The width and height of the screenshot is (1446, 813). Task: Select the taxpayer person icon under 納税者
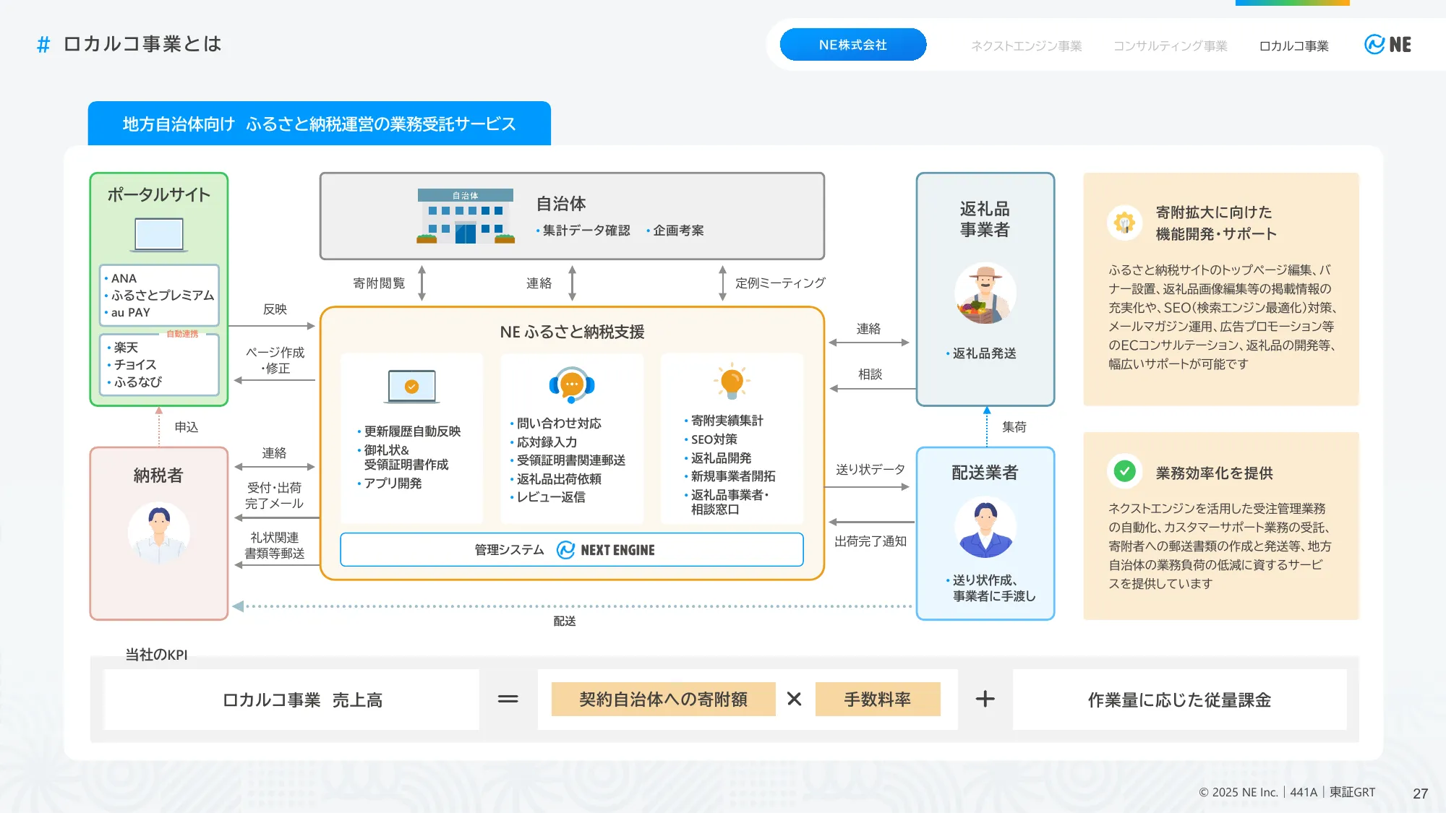[158, 533]
